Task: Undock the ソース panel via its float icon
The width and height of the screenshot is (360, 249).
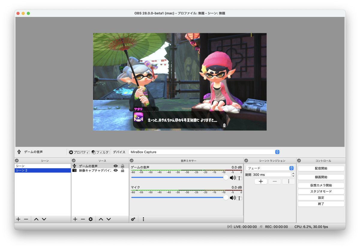Action: 73,161
